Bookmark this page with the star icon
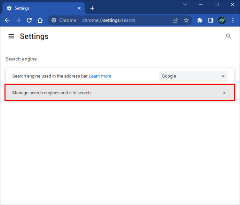 pos(186,20)
